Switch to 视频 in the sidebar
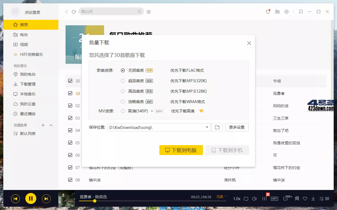 [23, 44]
